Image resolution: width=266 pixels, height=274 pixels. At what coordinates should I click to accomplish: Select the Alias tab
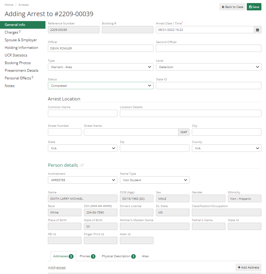[145, 256]
